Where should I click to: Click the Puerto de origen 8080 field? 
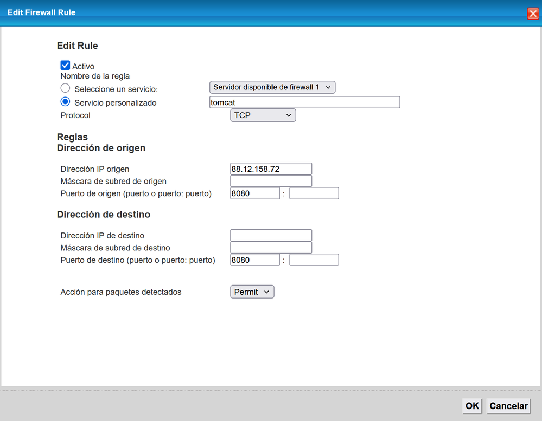[x=254, y=193]
